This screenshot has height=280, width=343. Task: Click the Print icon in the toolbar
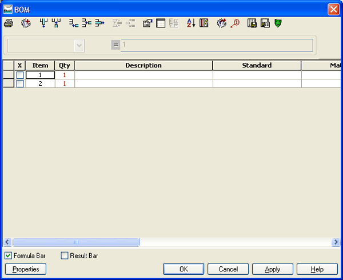8,23
